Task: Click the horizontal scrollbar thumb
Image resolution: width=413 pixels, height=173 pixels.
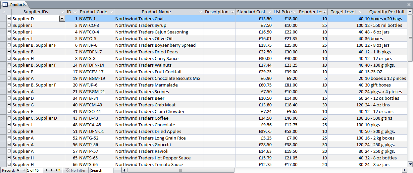Action: point(181,170)
